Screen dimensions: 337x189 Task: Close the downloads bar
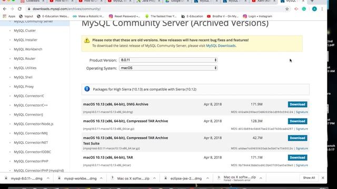(323, 178)
